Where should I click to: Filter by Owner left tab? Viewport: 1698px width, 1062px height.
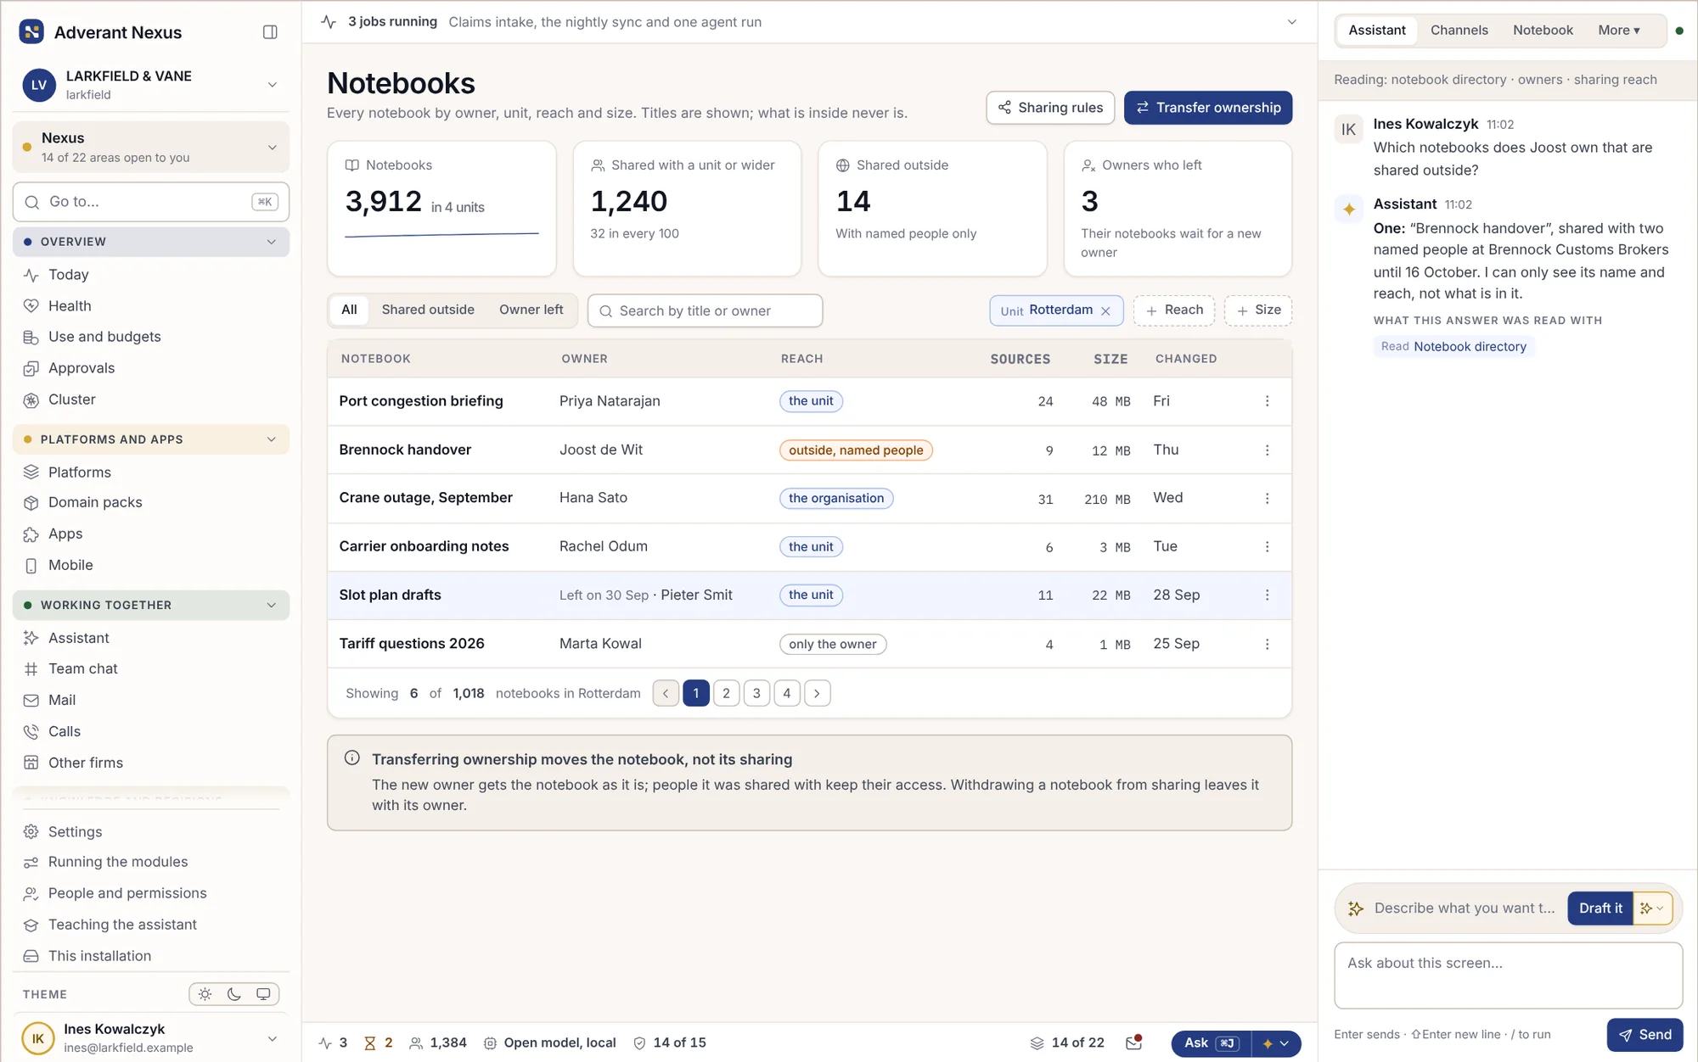tap(531, 310)
